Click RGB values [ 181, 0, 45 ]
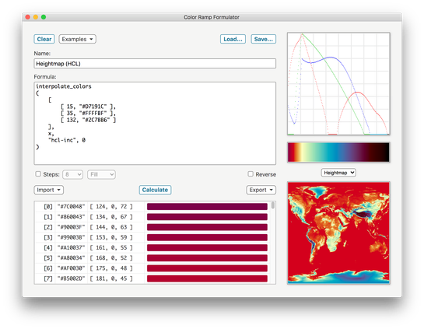This screenshot has width=424, height=329. tap(111, 278)
